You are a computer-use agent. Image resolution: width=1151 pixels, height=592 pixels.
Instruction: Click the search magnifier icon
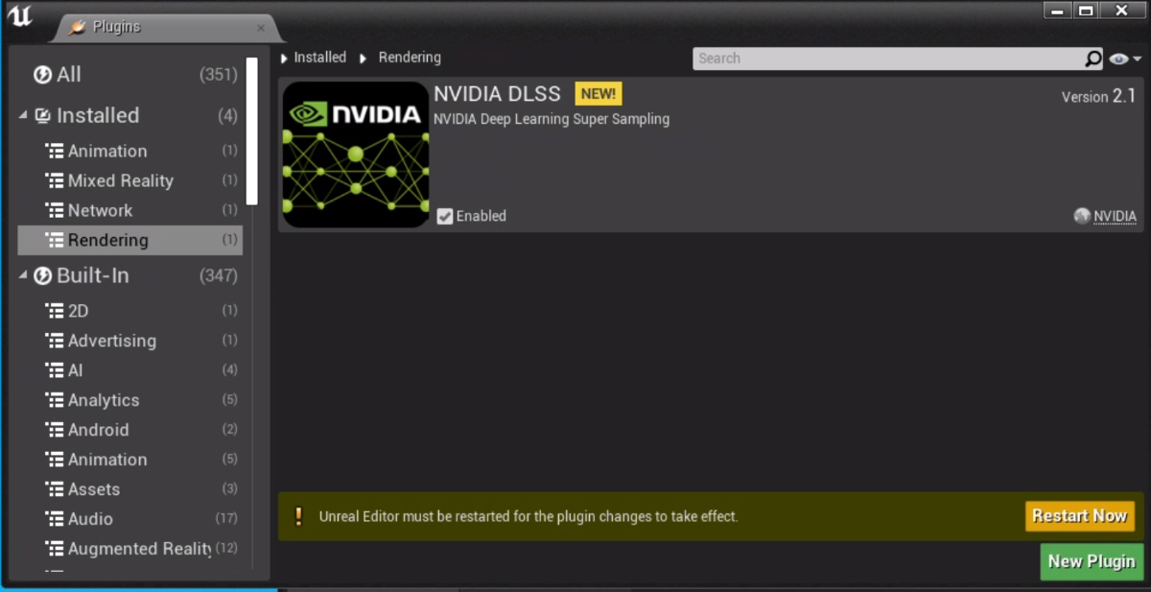coord(1092,59)
